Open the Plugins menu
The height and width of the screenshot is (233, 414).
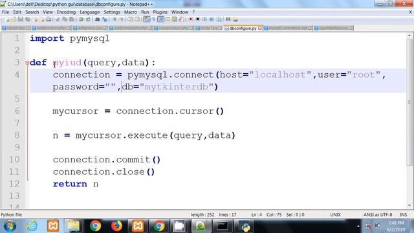[160, 12]
